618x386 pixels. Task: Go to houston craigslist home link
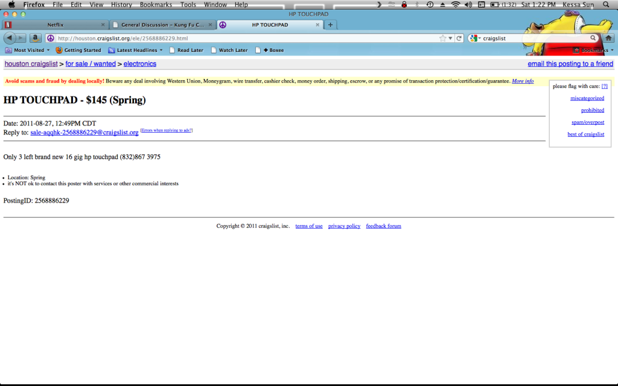click(31, 64)
